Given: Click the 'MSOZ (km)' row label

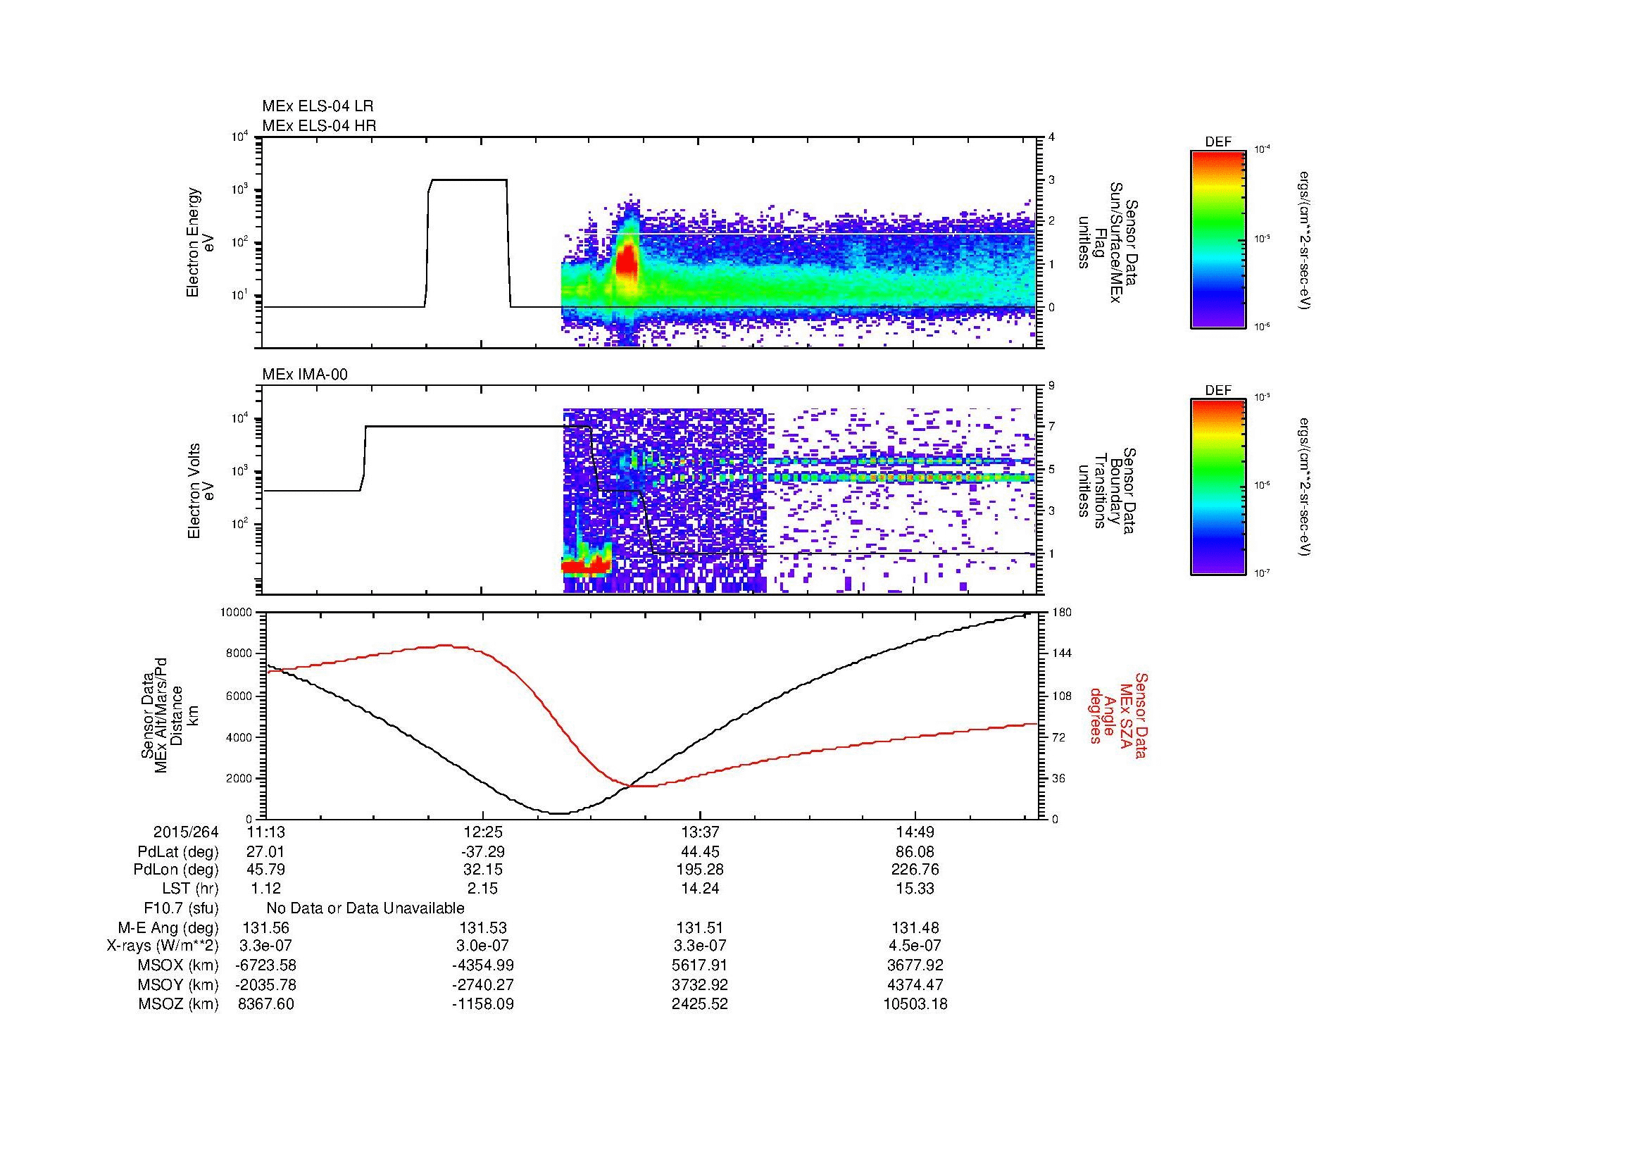Looking at the screenshot, I should point(179,1004).
